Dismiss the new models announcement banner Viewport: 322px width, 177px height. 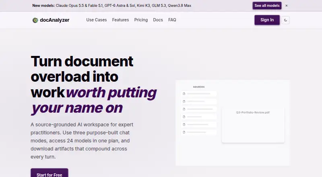[287, 6]
